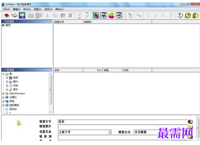Click the clipboard paste toolbar icon
The image size is (200, 145).
pyautogui.click(x=63, y=16)
